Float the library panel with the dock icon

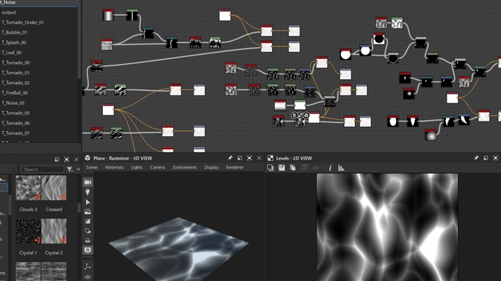point(57,160)
